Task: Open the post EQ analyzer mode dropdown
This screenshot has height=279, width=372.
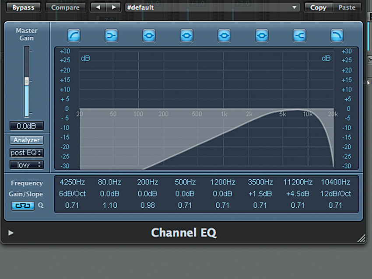Action: [x=27, y=153]
